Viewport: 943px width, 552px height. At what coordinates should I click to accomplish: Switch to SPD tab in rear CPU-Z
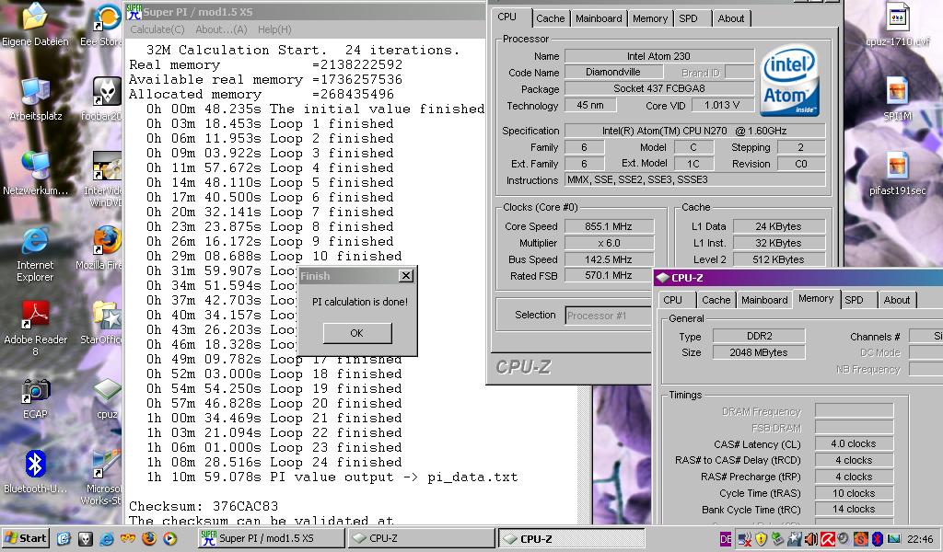[689, 18]
